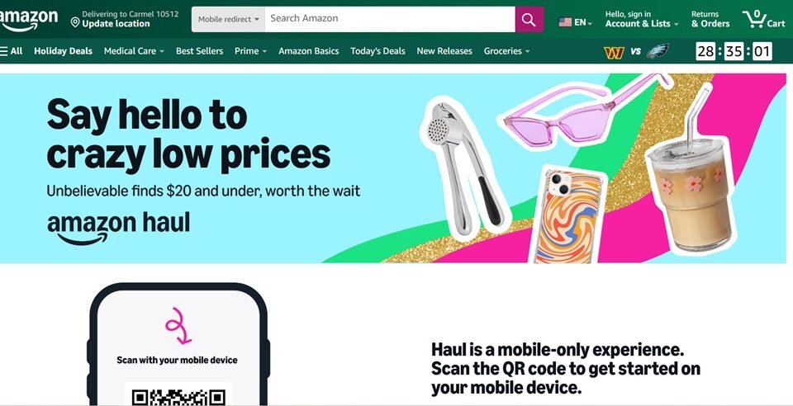Click the Search Amazon text field

point(390,19)
